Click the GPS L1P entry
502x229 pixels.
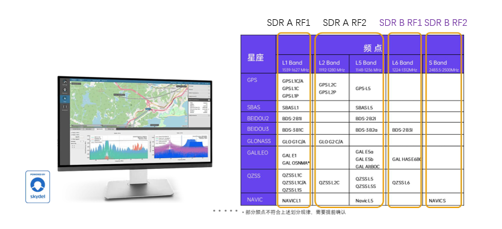click(x=290, y=96)
